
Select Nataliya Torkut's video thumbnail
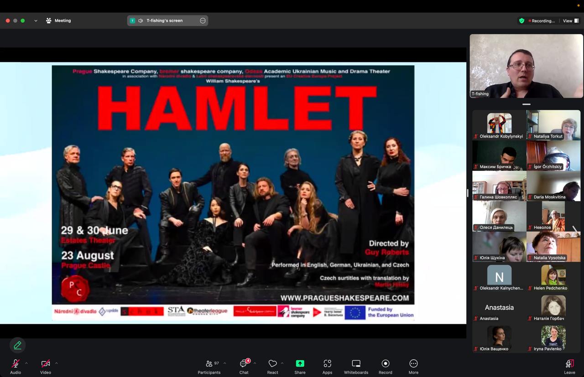point(553,125)
